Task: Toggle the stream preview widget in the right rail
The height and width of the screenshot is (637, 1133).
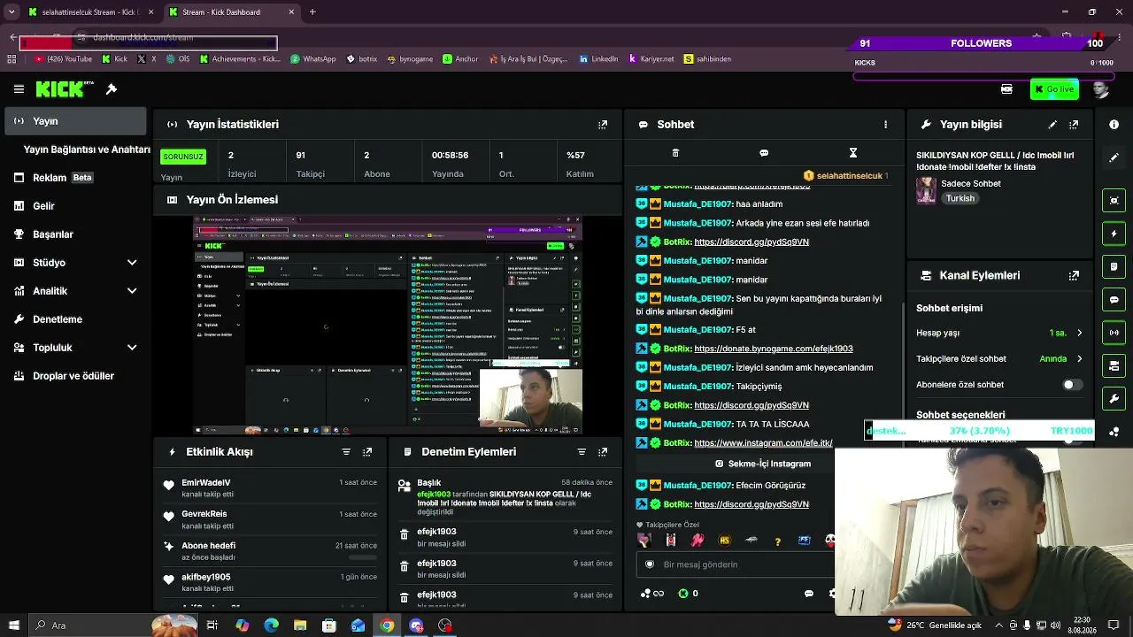Action: tap(1114, 201)
